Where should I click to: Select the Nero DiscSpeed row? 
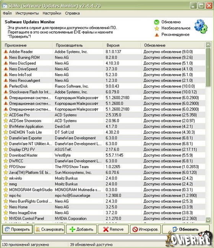(104, 63)
